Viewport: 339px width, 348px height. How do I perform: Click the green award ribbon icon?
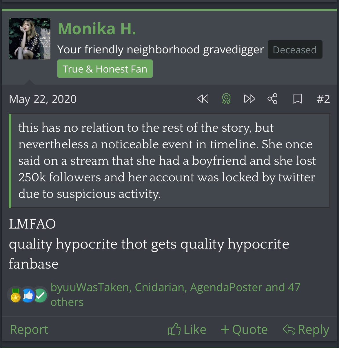(226, 99)
